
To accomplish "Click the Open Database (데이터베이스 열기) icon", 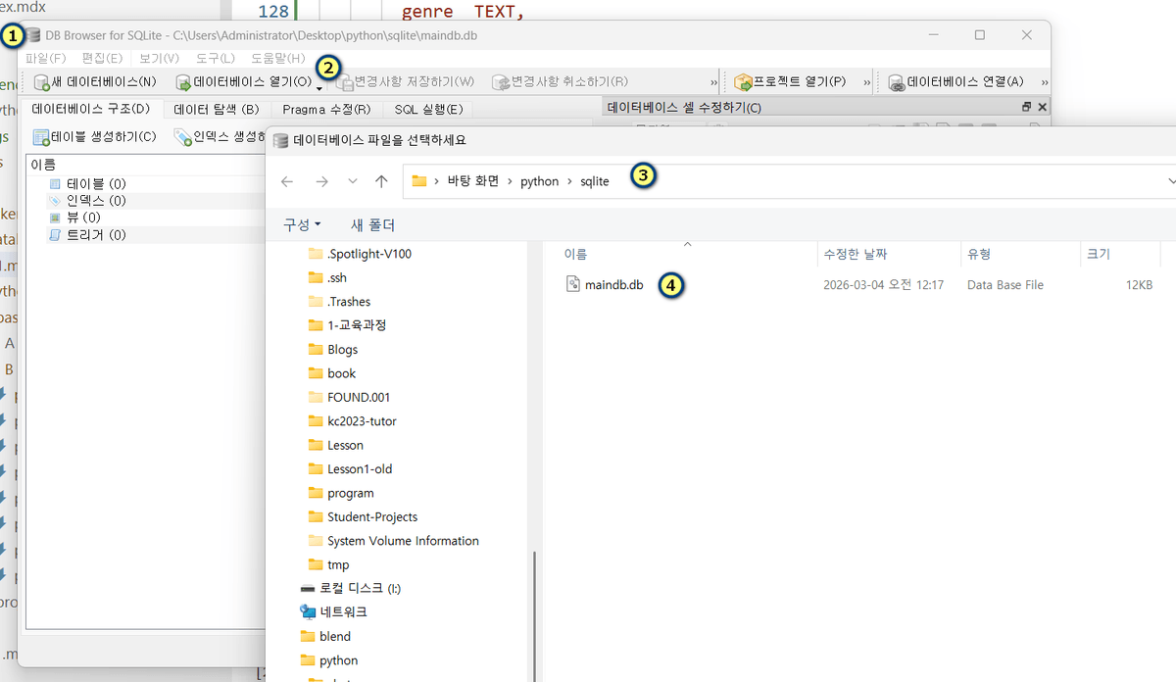I will pos(183,82).
